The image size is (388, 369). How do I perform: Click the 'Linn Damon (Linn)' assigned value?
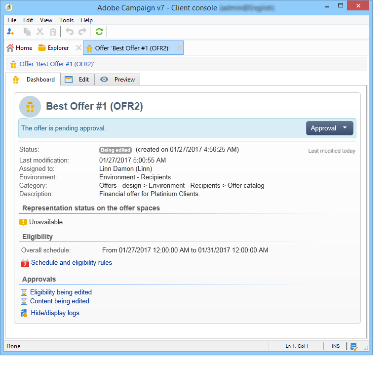click(126, 169)
